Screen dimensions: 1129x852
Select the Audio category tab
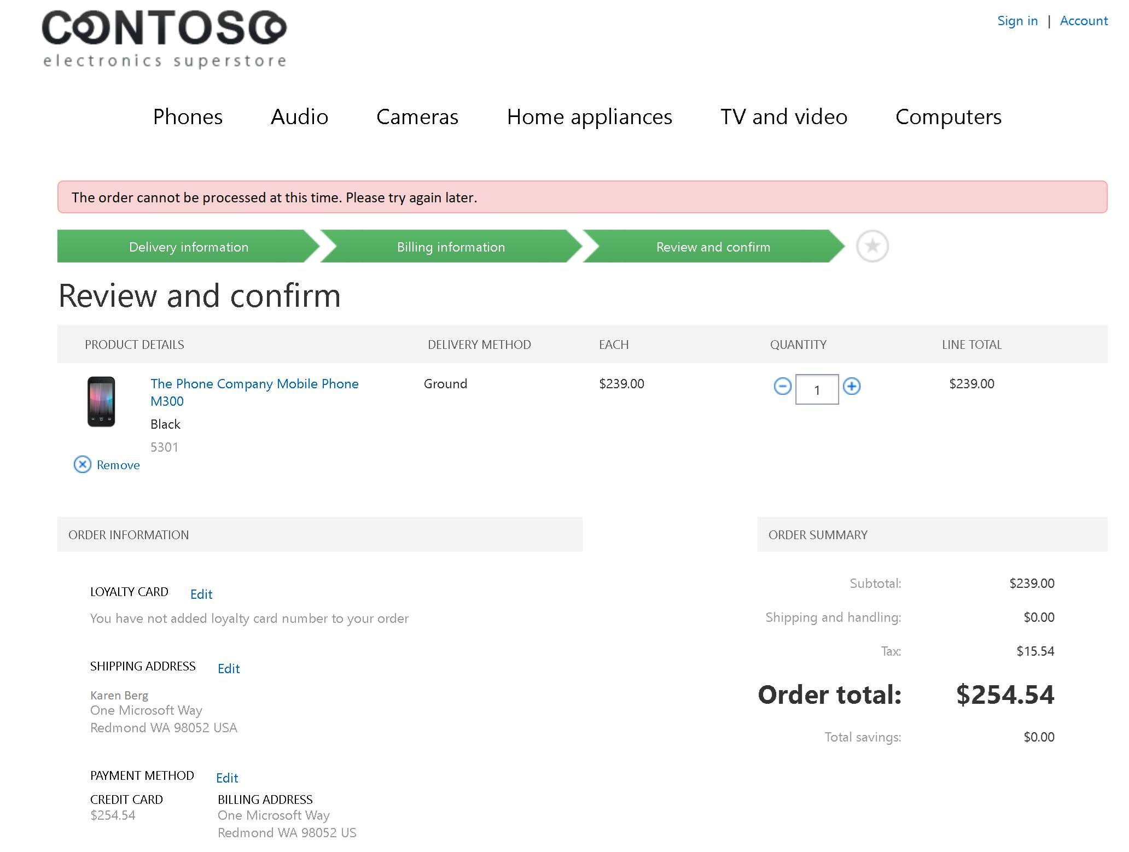(299, 116)
